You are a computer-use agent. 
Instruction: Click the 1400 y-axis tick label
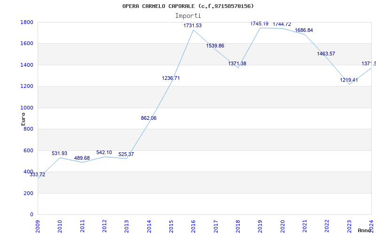click(27, 65)
